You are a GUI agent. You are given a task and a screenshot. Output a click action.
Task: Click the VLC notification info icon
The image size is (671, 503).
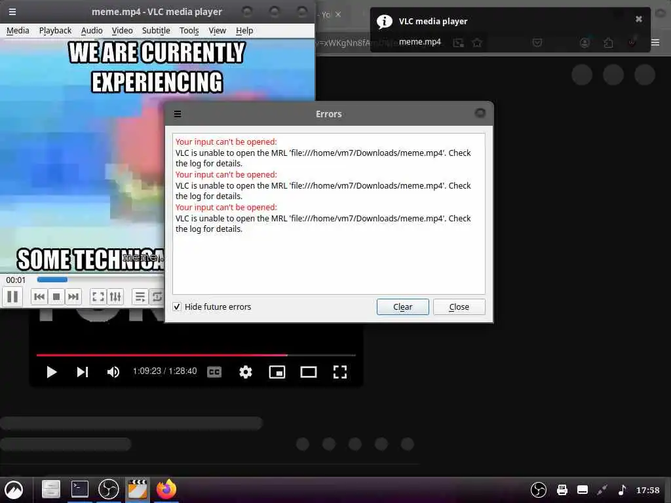384,21
